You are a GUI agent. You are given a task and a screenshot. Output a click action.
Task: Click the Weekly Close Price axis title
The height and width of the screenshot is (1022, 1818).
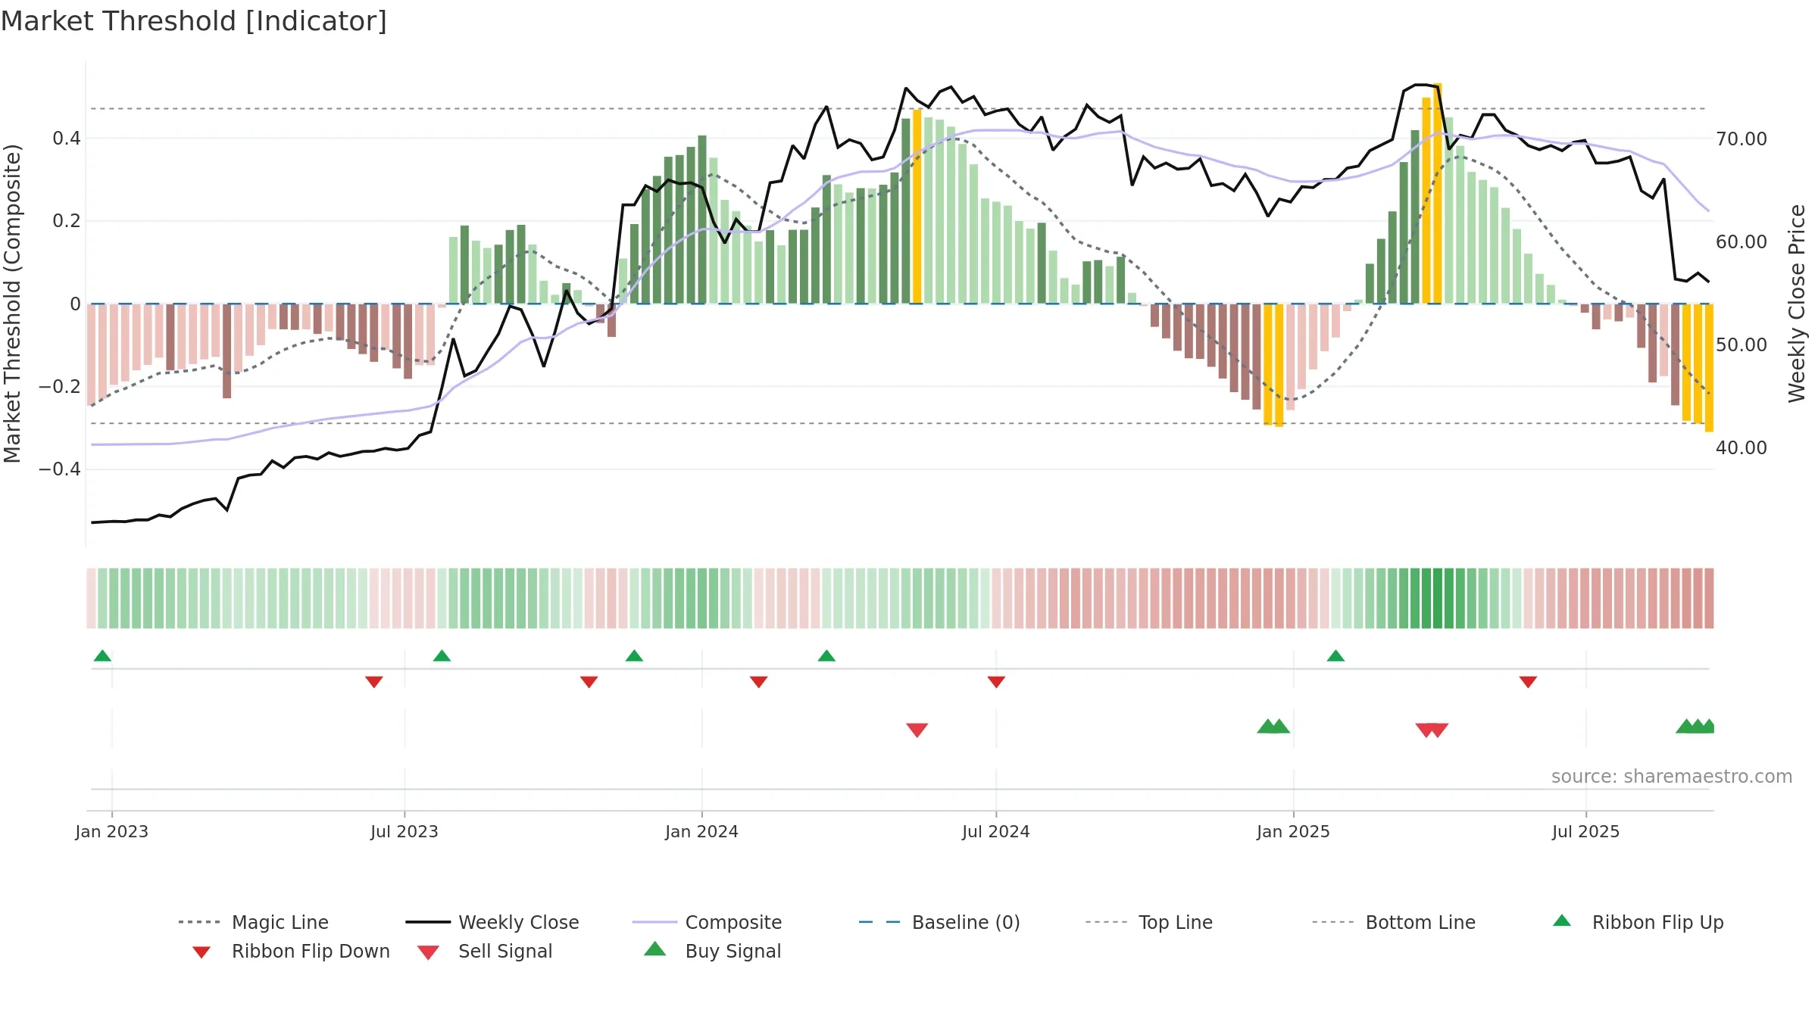tap(1798, 303)
